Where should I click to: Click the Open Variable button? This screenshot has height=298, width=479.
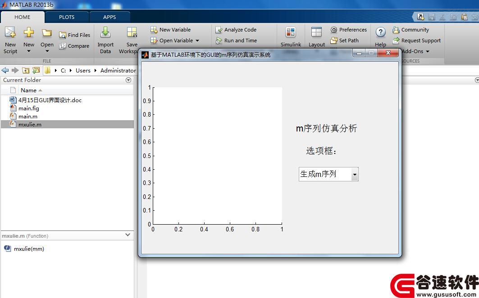tap(172, 41)
